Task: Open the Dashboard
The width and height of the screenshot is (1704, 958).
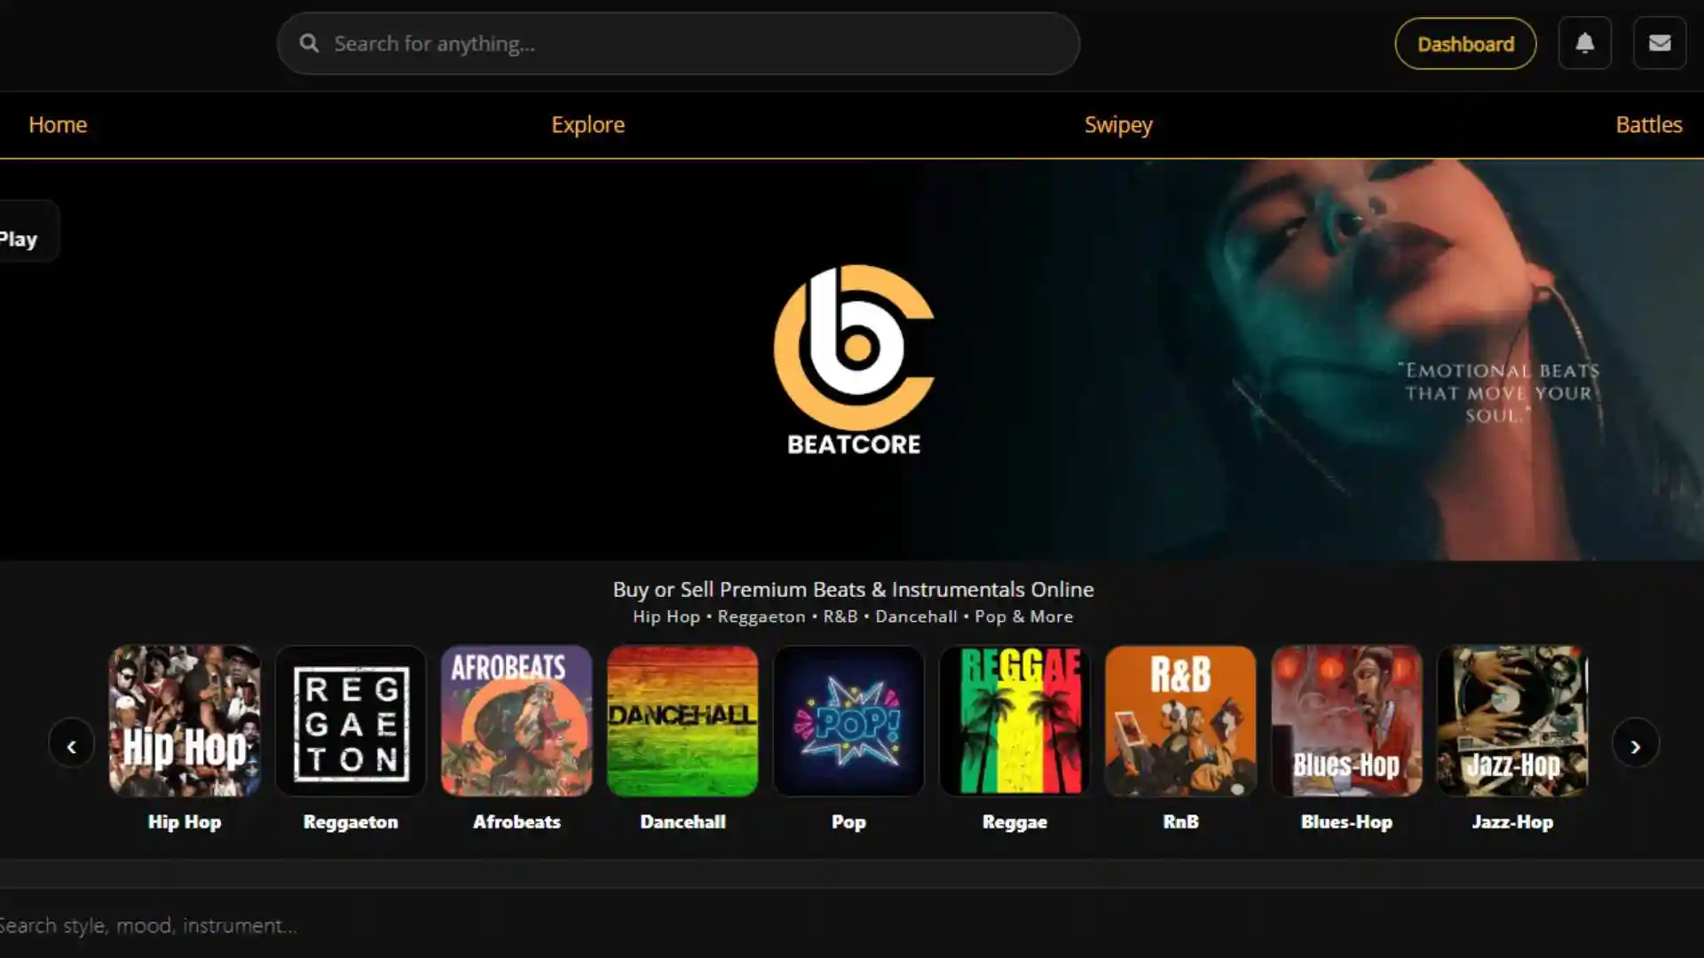Action: (1465, 43)
